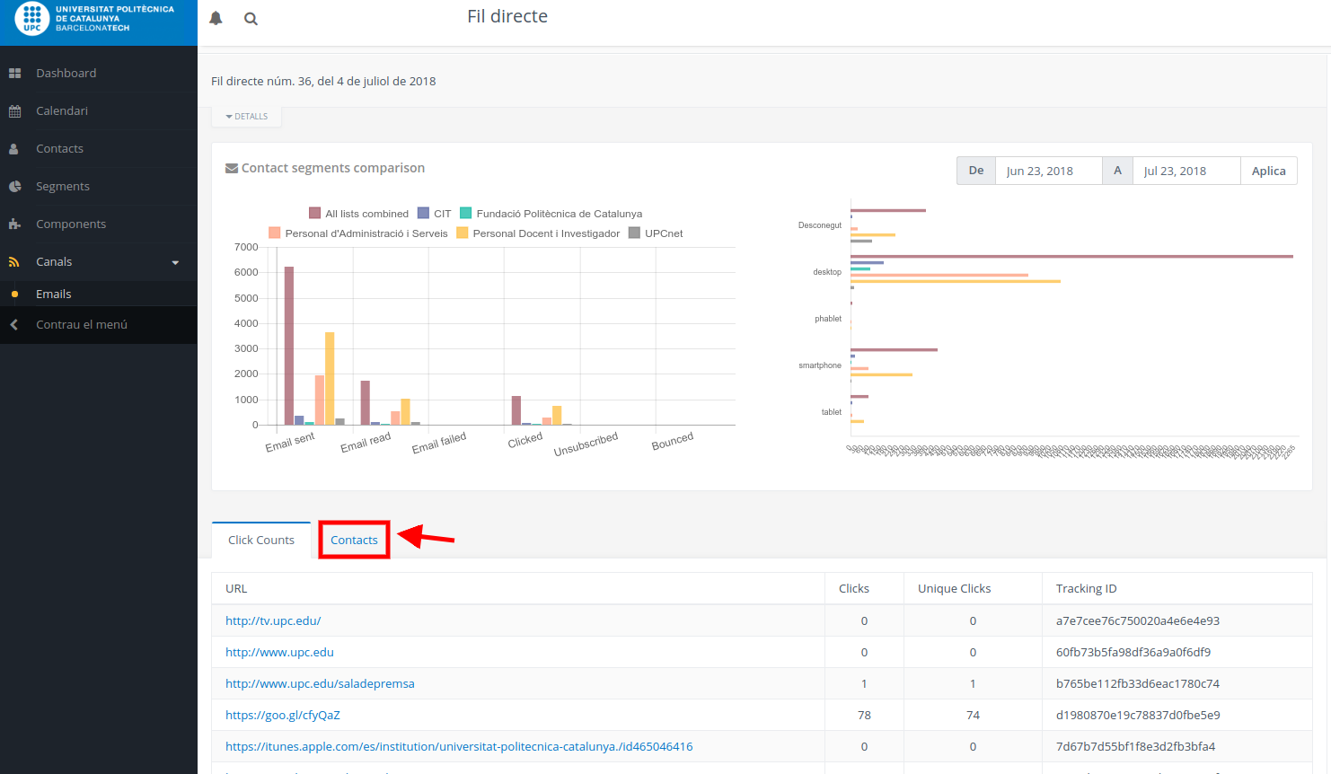The image size is (1331, 774).
Task: Switch to the Contacts tab
Action: [354, 540]
